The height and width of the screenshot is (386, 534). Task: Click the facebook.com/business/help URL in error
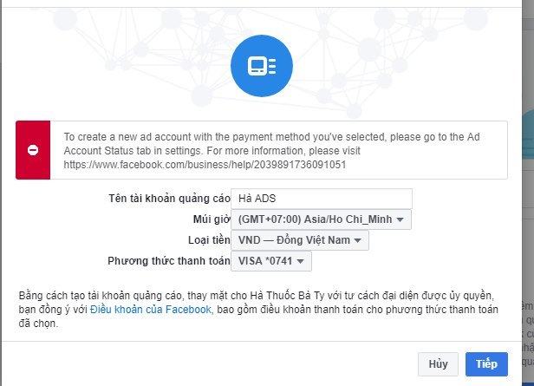point(205,165)
